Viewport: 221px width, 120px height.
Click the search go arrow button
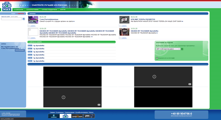24,19
